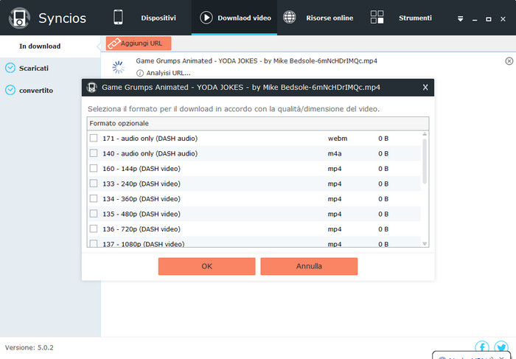
Task: Click the Strumenti grid icon
Action: 377,17
